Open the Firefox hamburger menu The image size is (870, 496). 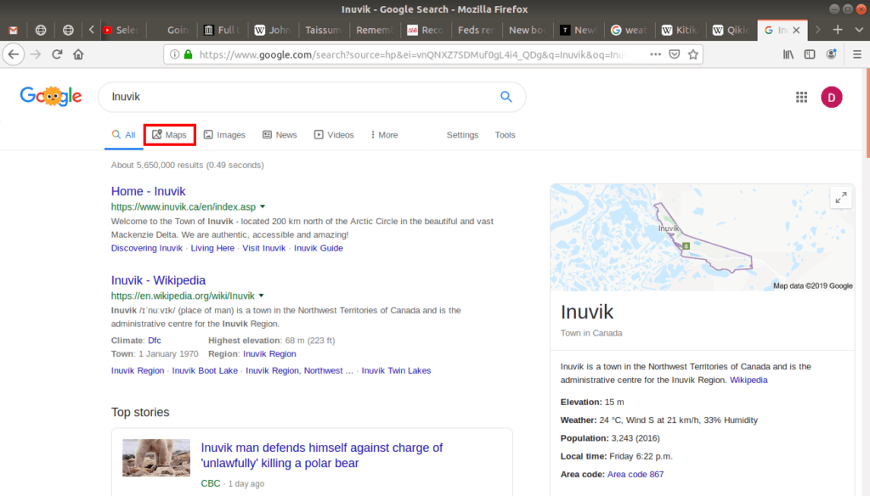coord(857,54)
